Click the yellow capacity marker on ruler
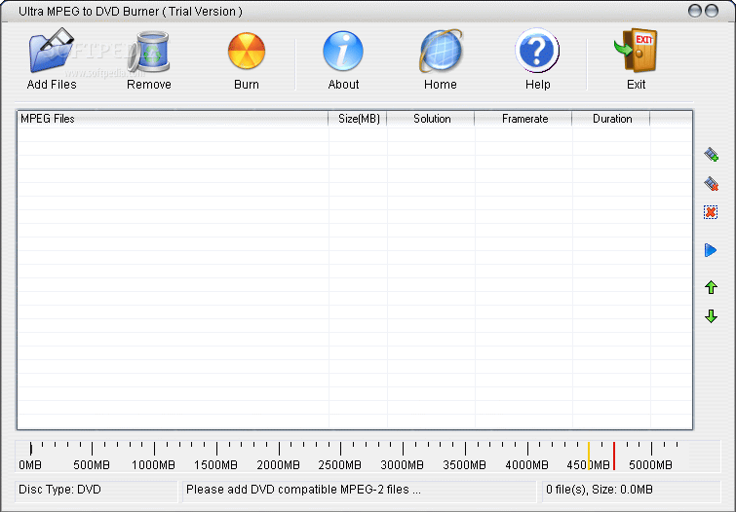 coord(589,456)
